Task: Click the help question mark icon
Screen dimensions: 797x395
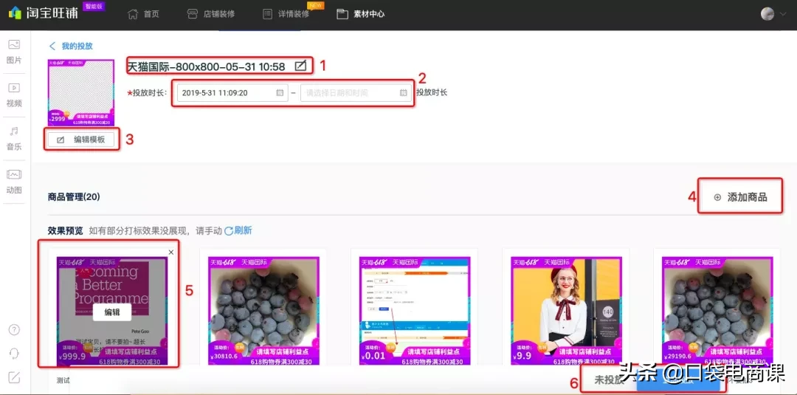Action: point(14,329)
